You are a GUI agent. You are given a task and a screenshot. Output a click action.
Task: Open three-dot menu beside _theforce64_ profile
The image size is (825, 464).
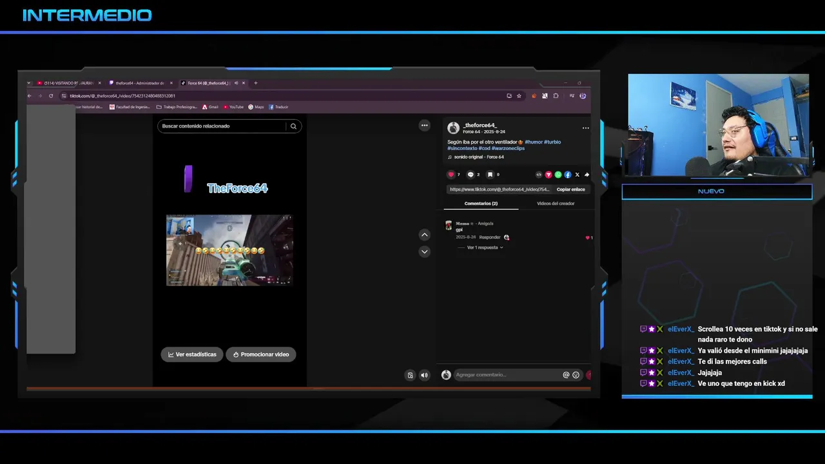585,128
